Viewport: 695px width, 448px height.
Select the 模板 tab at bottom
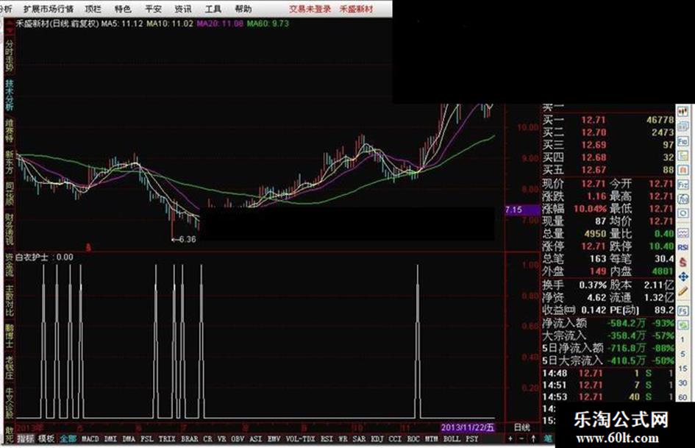(x=46, y=438)
